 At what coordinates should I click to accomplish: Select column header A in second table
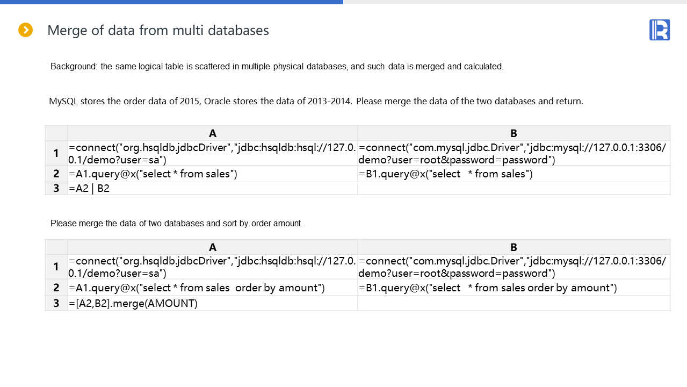pyautogui.click(x=213, y=247)
